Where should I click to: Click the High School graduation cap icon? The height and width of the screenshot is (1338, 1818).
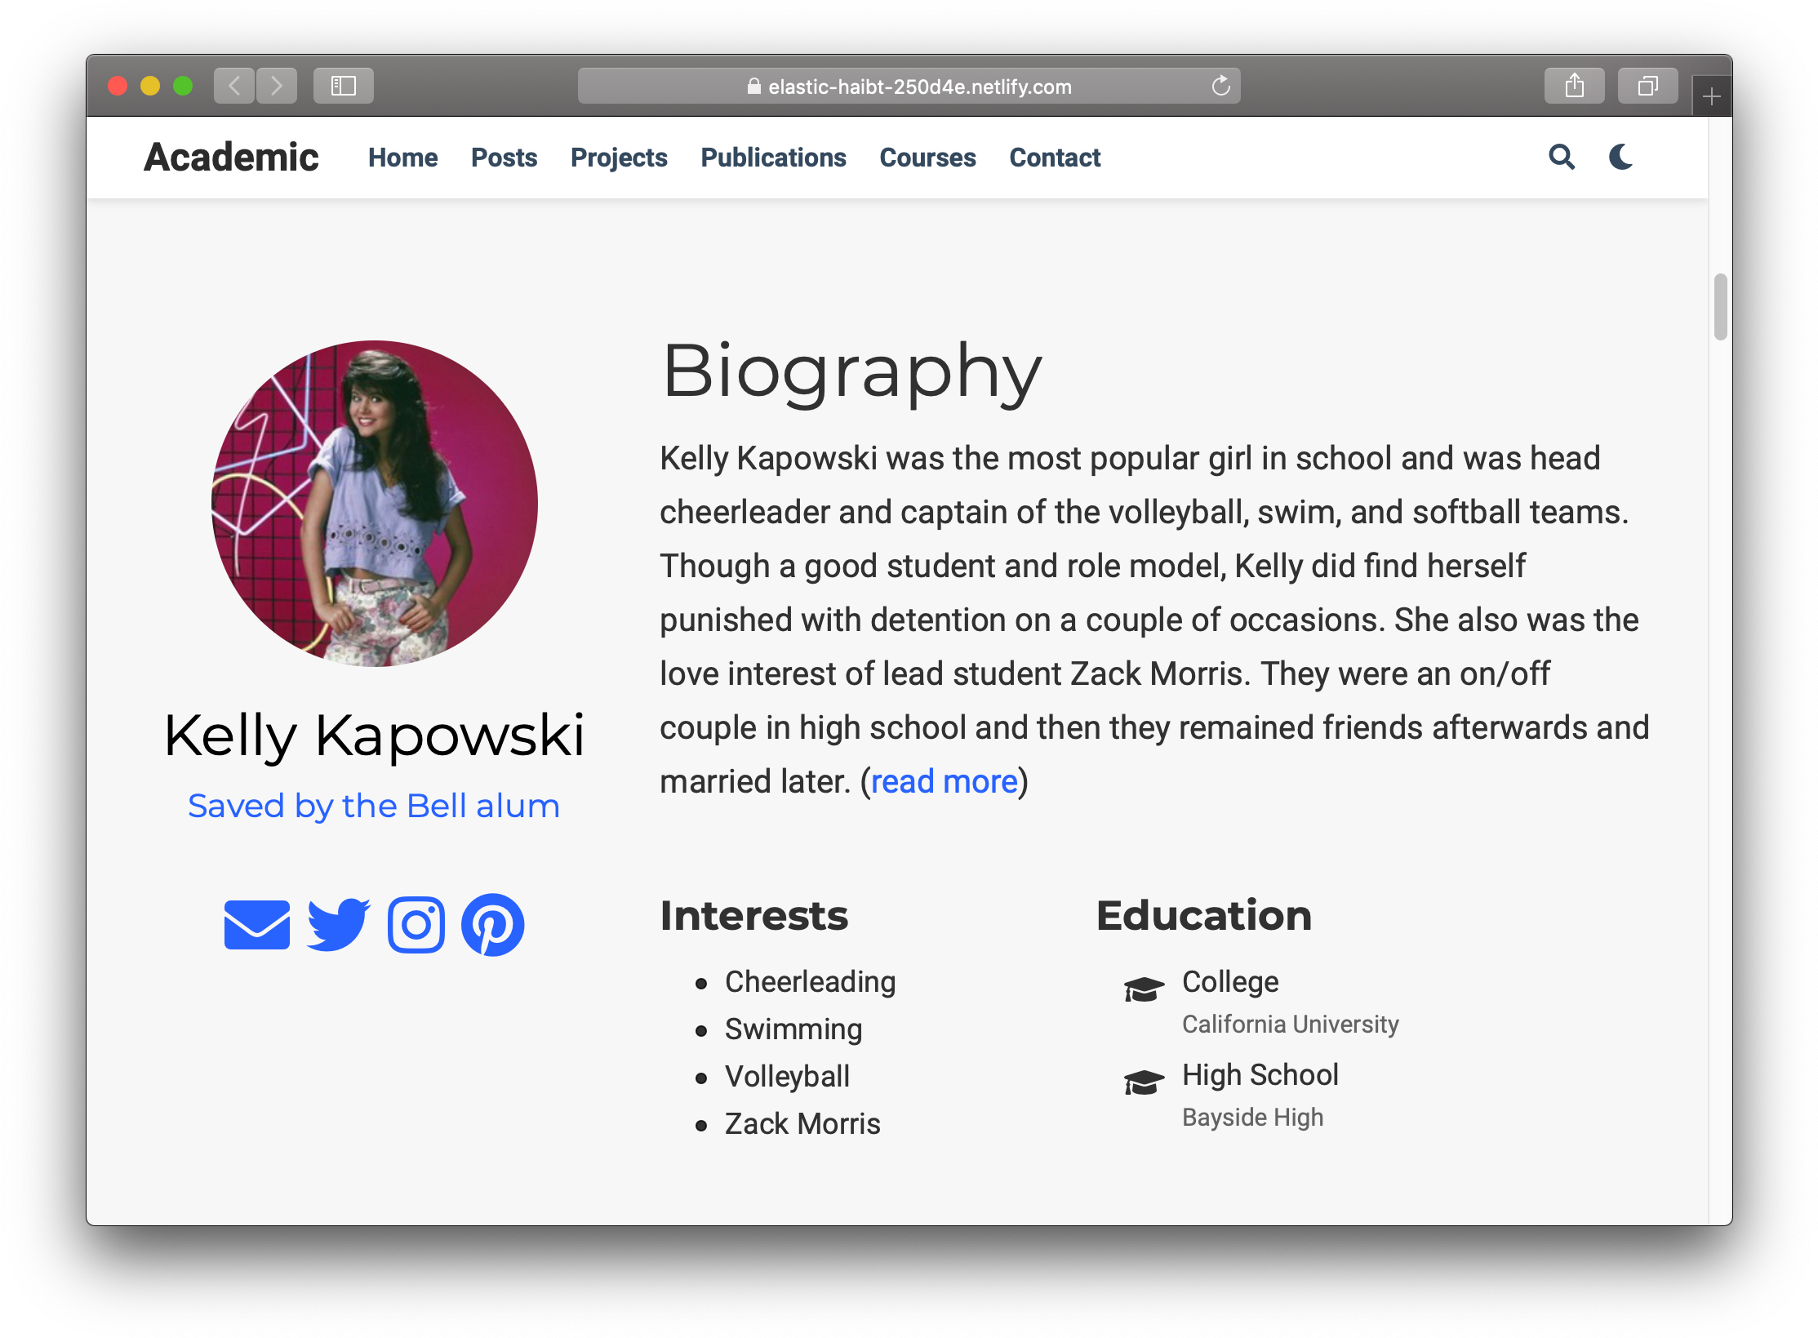click(1144, 1082)
